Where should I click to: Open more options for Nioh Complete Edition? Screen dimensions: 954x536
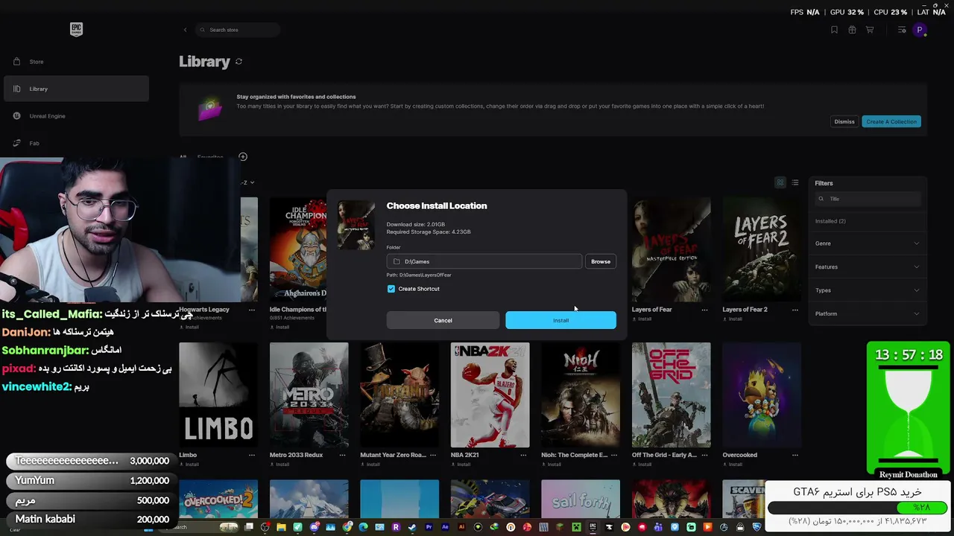(614, 455)
